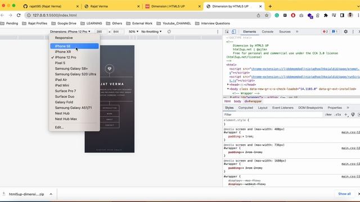Collapse the body element node
The image size is (360, 202).
pos(228,89)
